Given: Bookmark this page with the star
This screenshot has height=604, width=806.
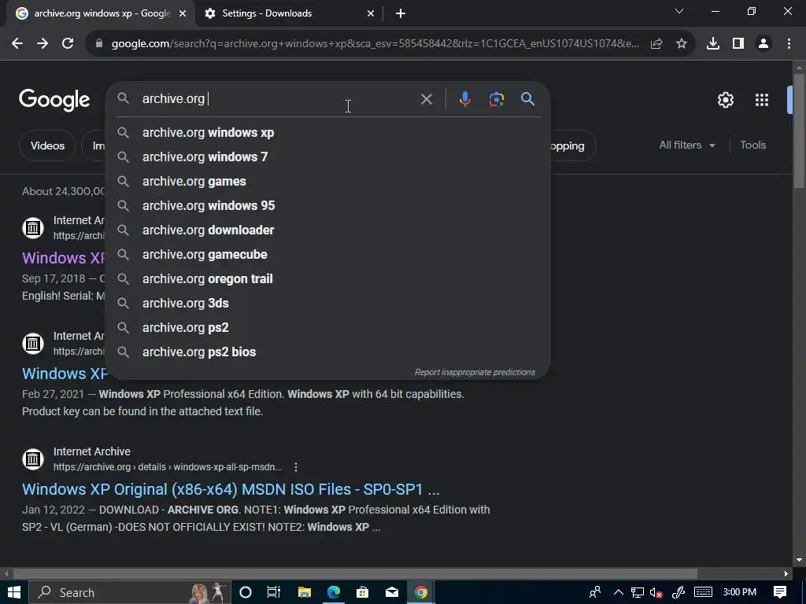Looking at the screenshot, I should 682,44.
